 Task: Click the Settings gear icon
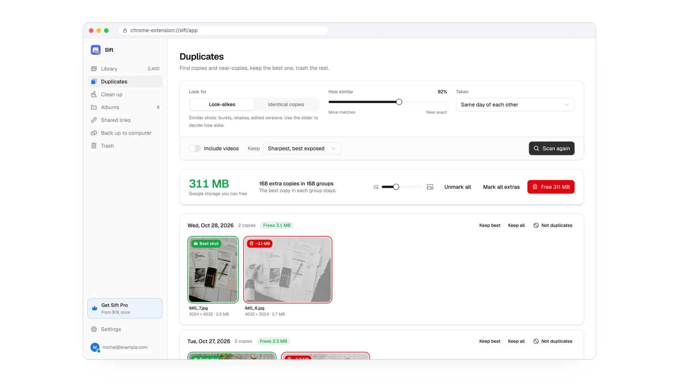94,329
